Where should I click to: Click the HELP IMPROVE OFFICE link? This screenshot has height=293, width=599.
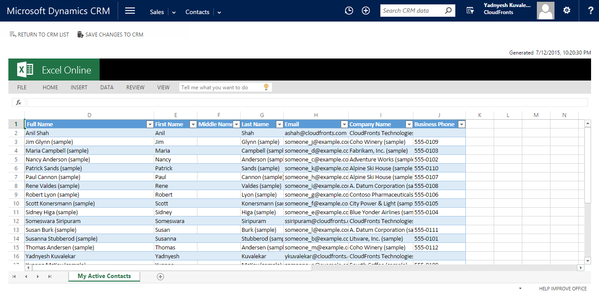[x=563, y=289]
